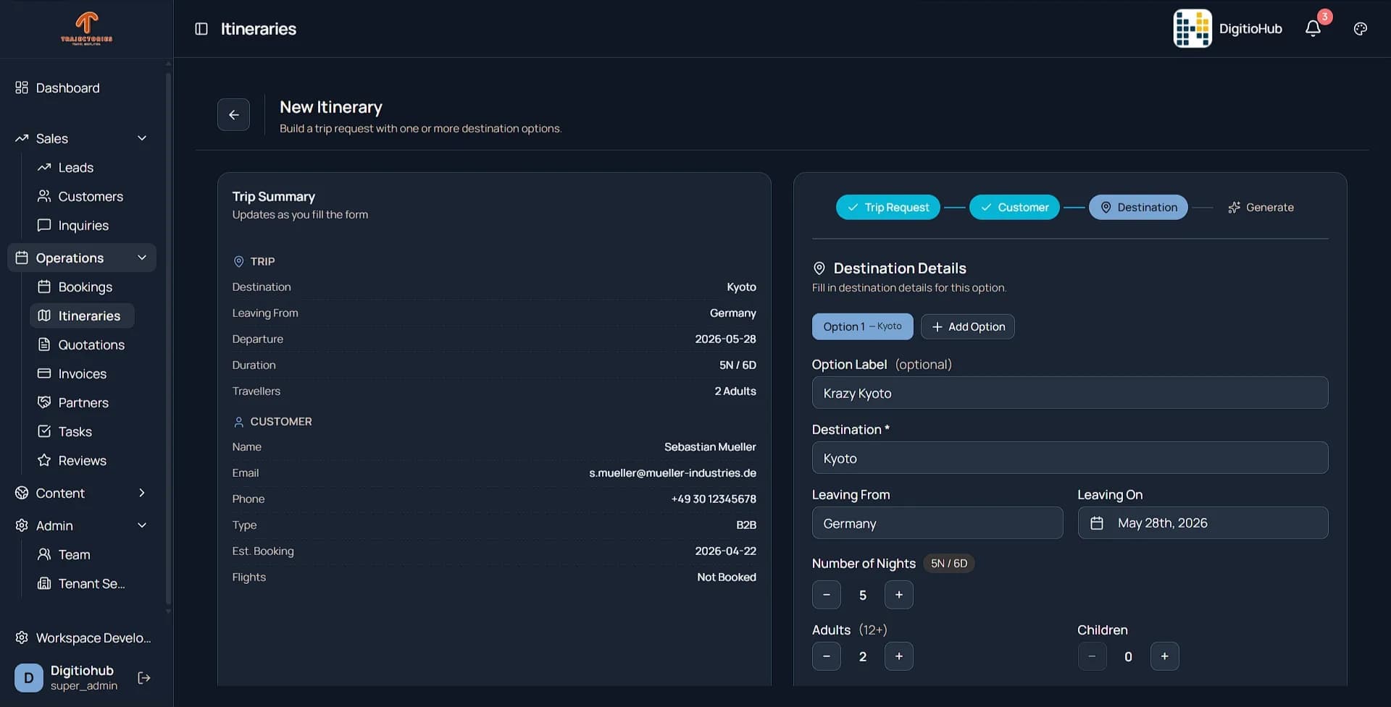Viewport: 1391px width, 707px height.
Task: Click the 5N / 6D badge
Action: [x=949, y=563]
